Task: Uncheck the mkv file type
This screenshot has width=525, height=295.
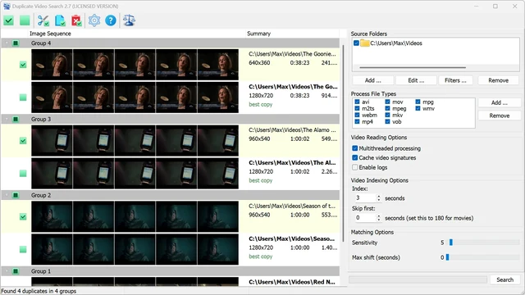Action: tap(387, 115)
